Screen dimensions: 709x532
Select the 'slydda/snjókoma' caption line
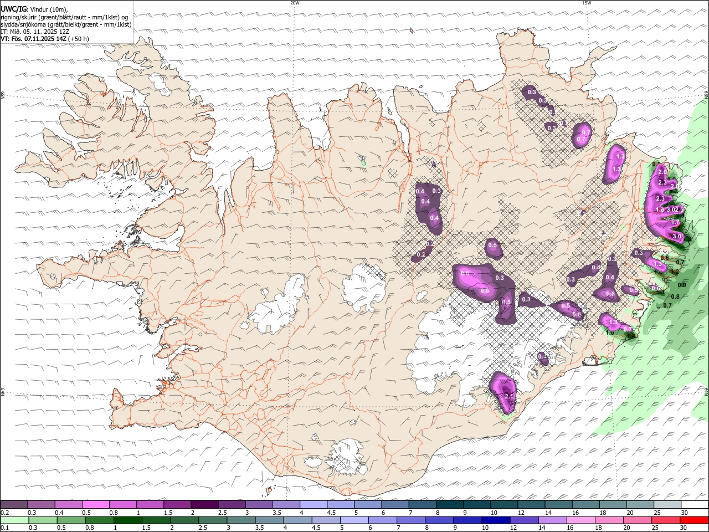pyautogui.click(x=66, y=24)
